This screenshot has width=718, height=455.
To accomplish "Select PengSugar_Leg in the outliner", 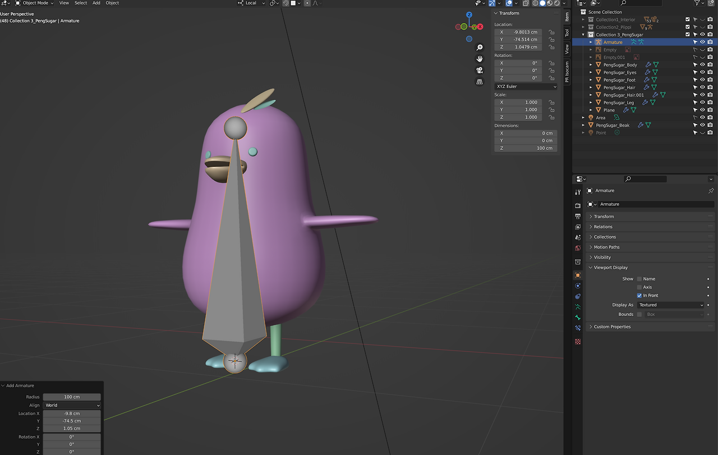I will (x=618, y=103).
